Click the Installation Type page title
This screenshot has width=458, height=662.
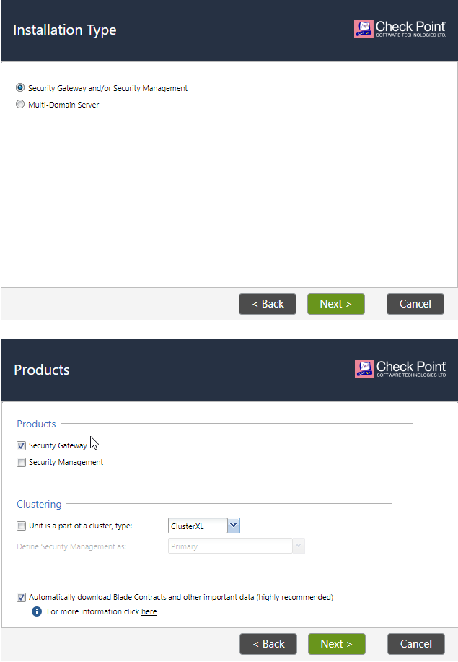pos(64,30)
